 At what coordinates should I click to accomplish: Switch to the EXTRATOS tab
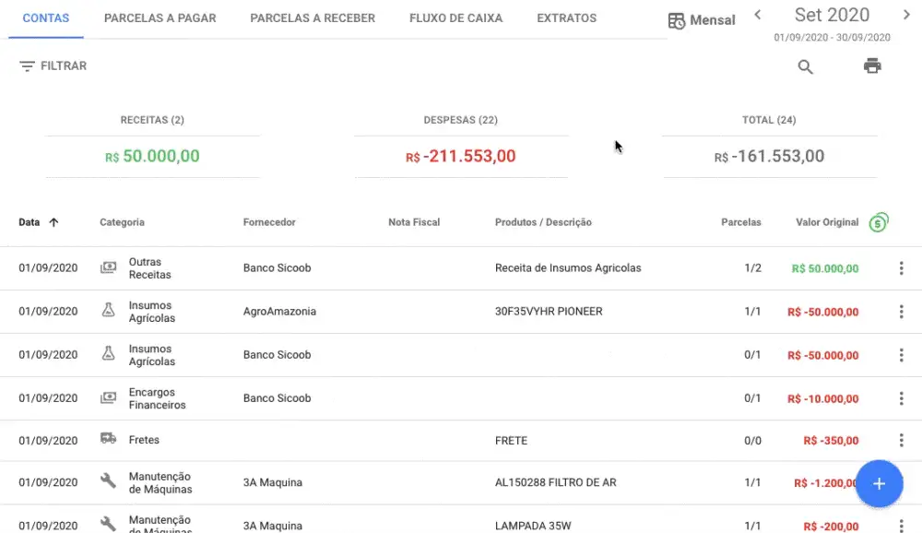[x=566, y=18]
